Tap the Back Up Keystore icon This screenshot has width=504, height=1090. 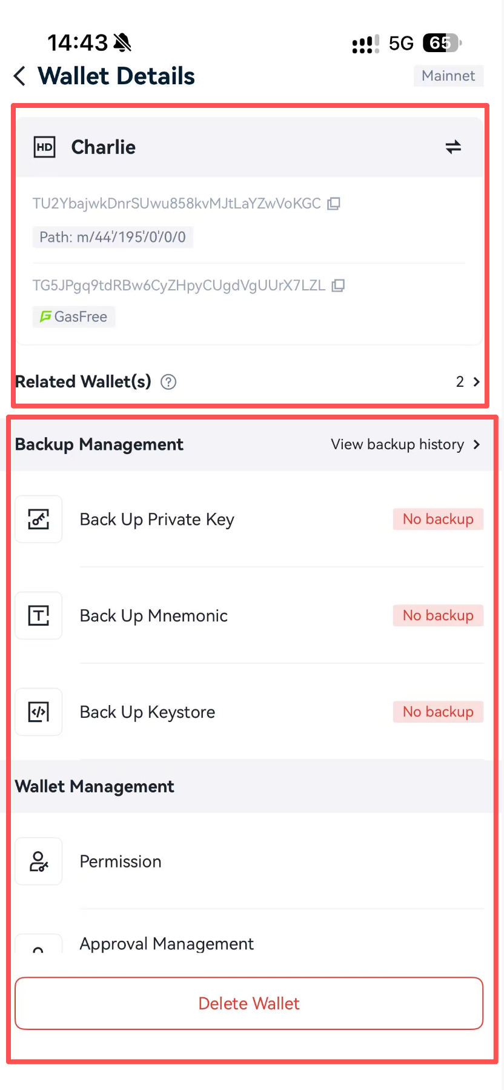point(39,712)
